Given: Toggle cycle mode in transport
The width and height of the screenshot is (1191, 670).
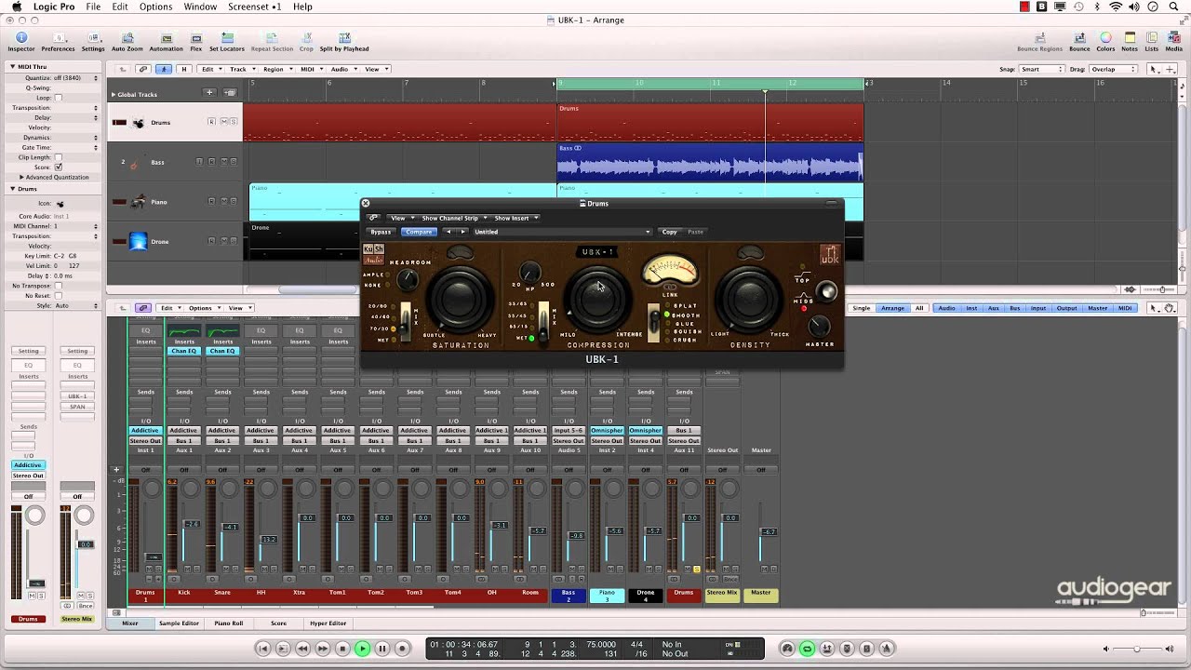Looking at the screenshot, I should [x=807, y=649].
